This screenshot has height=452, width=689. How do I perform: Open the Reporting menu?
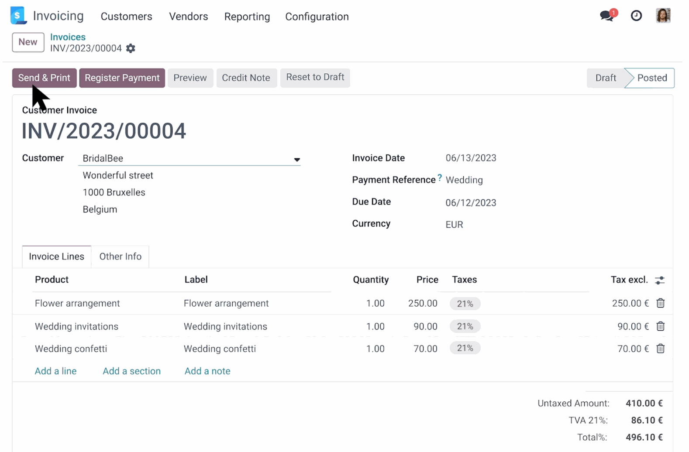pyautogui.click(x=247, y=17)
